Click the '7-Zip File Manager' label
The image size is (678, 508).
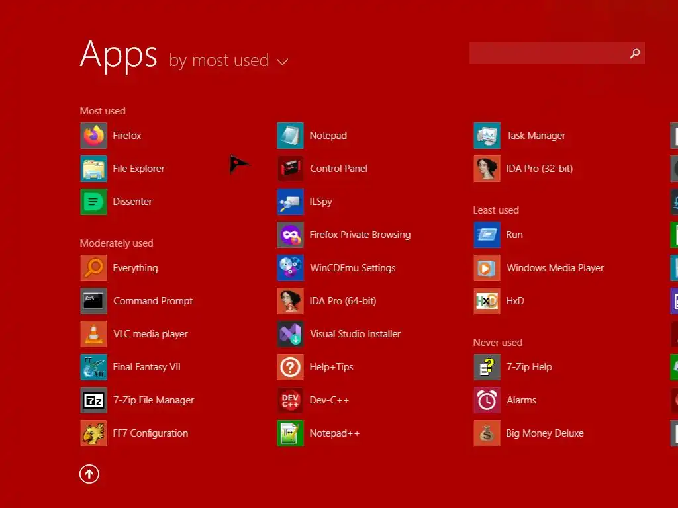tap(154, 400)
